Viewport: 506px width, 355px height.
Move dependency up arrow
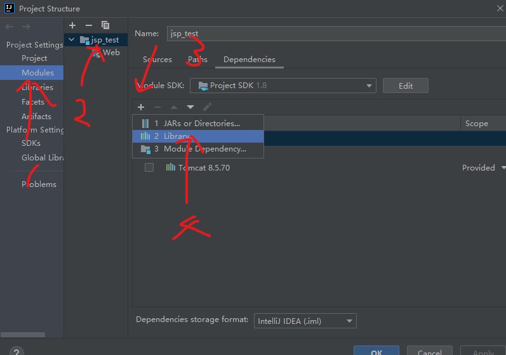tap(174, 107)
